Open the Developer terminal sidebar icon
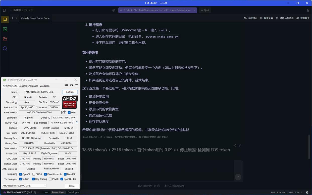 tap(5, 29)
